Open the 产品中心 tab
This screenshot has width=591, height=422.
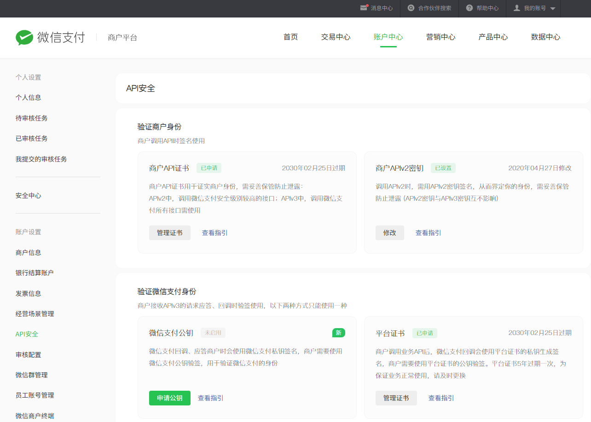pos(493,37)
